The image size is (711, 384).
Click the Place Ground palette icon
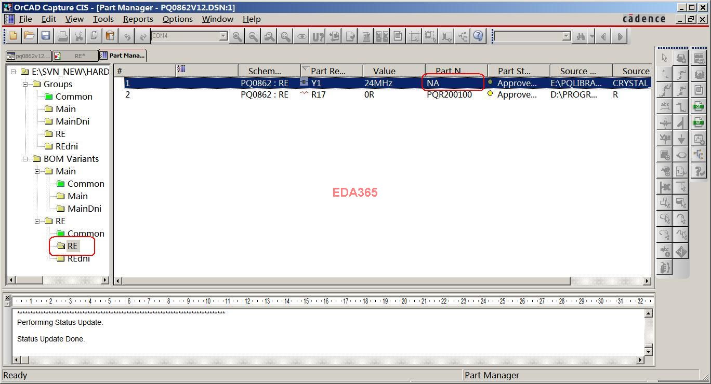681,139
